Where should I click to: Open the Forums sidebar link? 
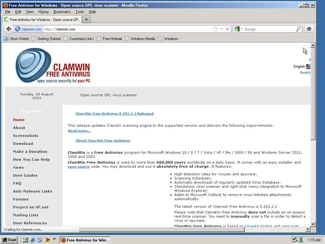(x=21, y=199)
